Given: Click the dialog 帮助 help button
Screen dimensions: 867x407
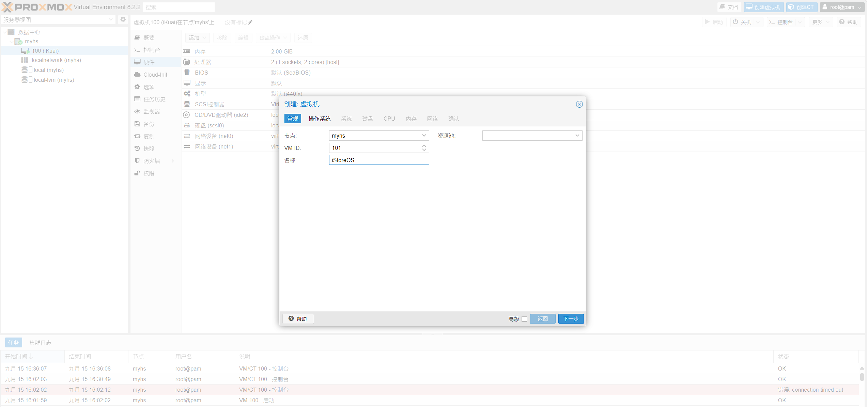Looking at the screenshot, I should point(298,318).
